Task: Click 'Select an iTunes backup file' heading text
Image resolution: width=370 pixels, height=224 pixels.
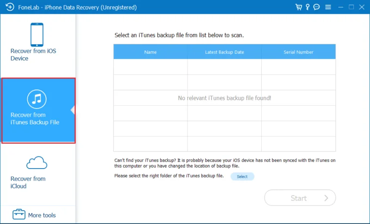Action: pyautogui.click(x=179, y=35)
